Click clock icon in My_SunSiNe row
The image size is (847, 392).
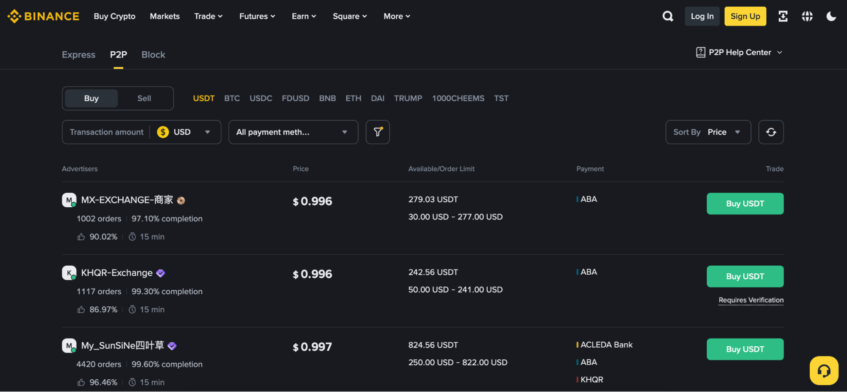click(x=132, y=383)
